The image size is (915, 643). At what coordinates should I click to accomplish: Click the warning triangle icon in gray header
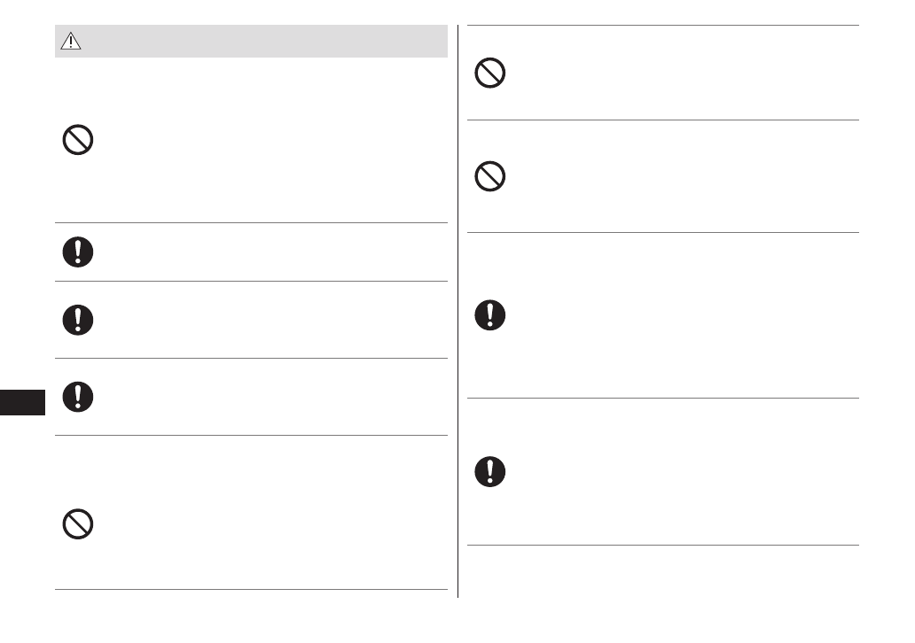coord(70,41)
